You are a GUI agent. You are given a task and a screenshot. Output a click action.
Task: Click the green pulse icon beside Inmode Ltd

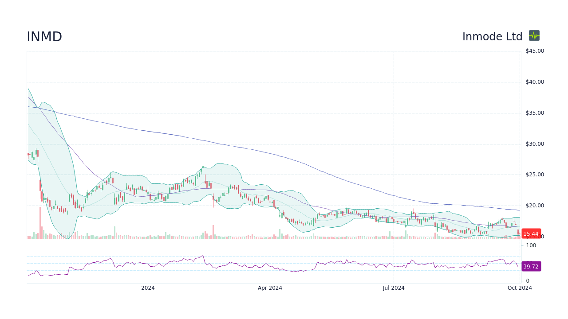534,35
